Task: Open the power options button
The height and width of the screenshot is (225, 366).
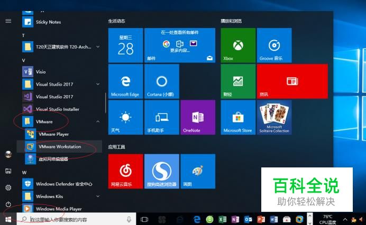Action: [8, 204]
